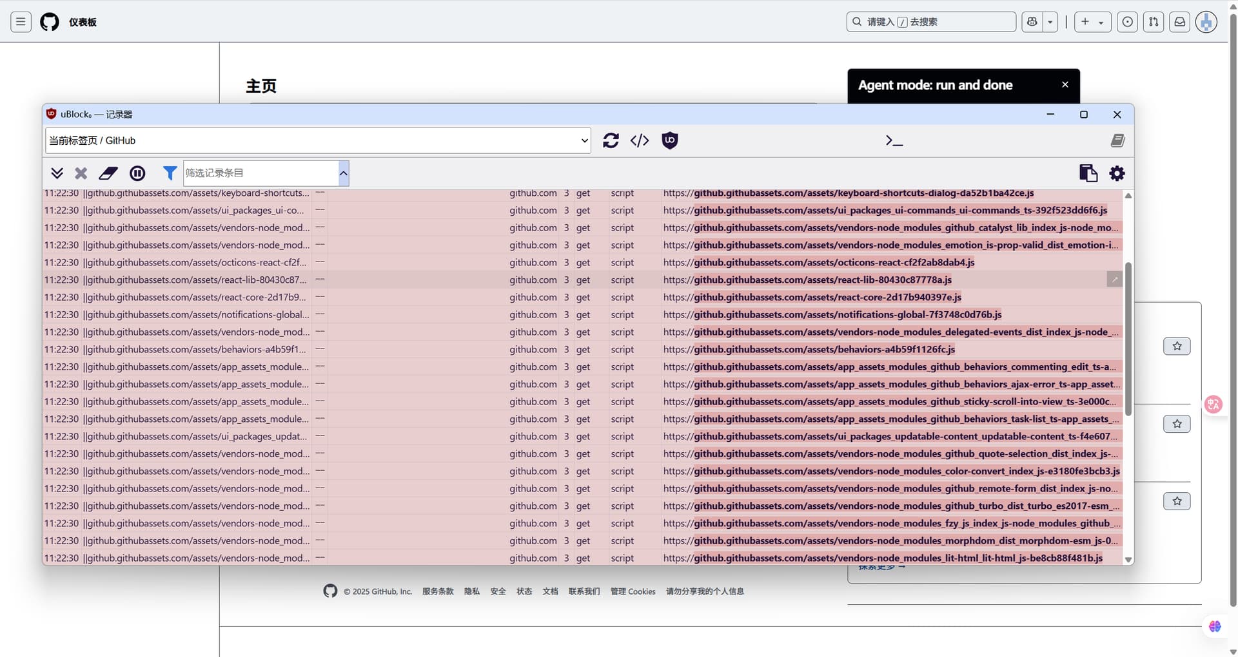Click the X icon to clear the logger

(81, 173)
